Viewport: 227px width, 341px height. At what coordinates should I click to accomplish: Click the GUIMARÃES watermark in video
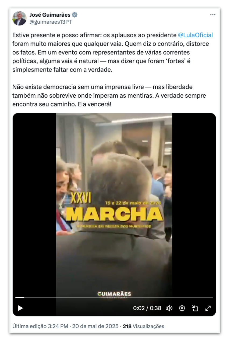coord(114,294)
